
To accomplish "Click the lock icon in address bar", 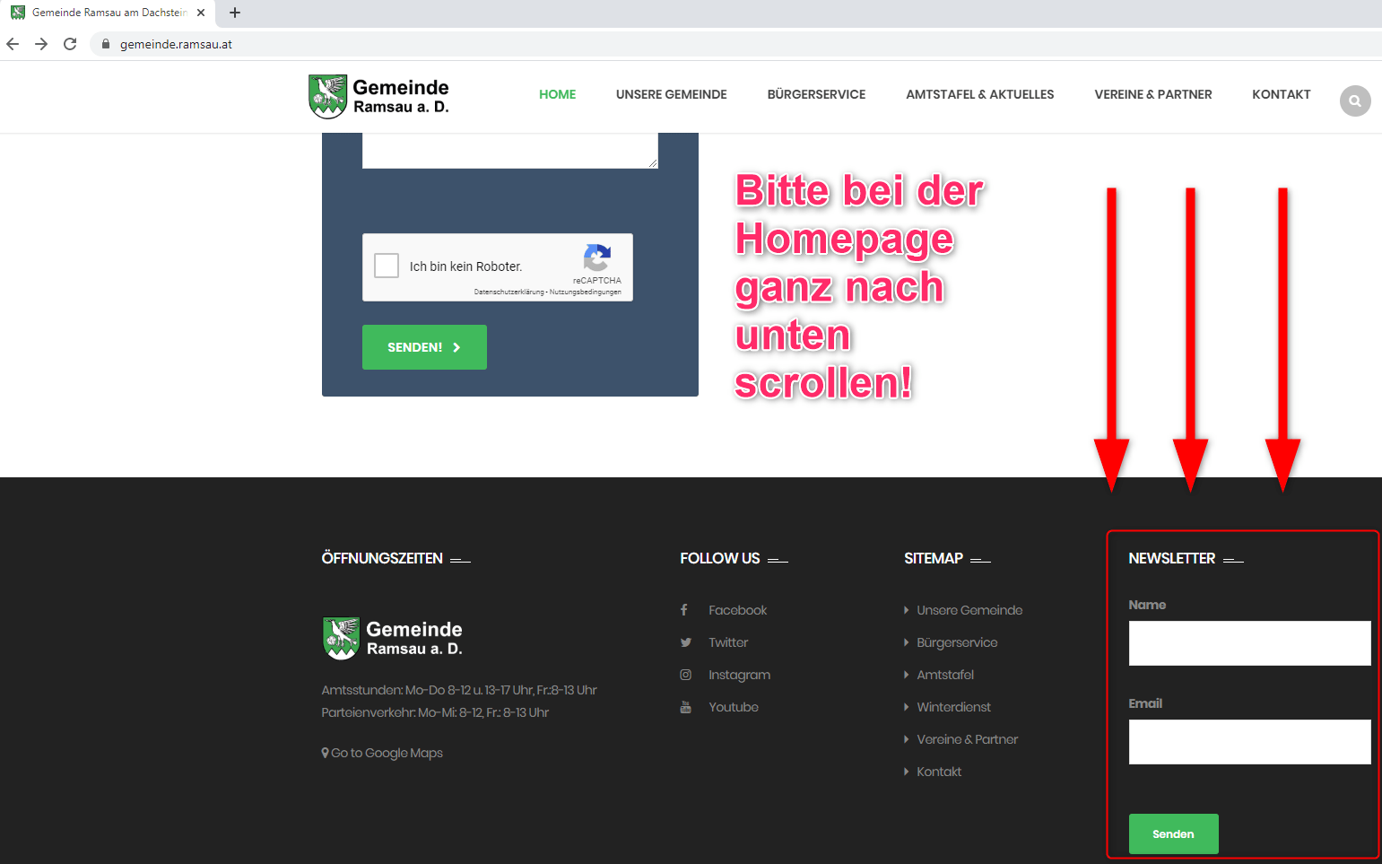I will coord(106,44).
